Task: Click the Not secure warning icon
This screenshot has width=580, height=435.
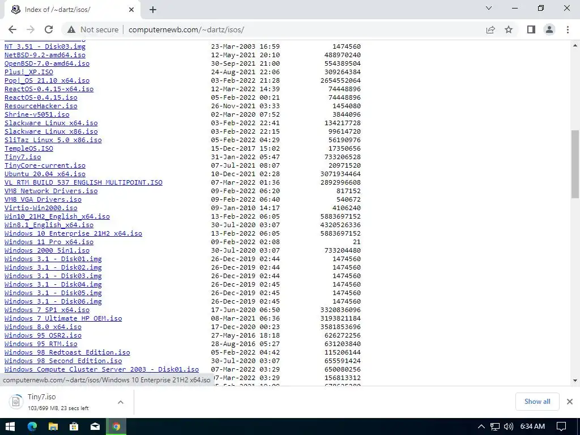Action: coord(71,29)
